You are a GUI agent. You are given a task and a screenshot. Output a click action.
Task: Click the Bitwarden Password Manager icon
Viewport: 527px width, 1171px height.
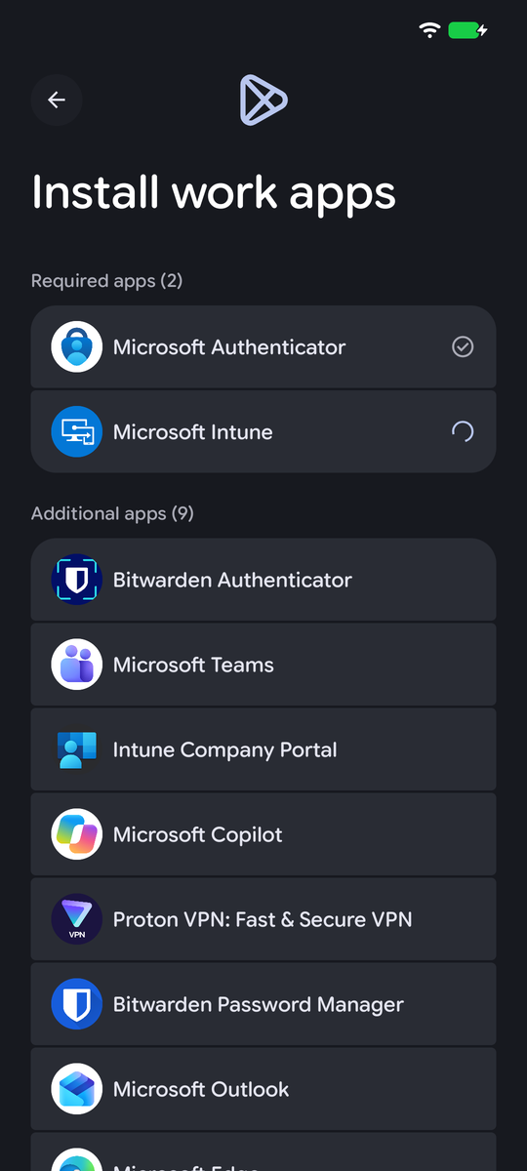76,1004
